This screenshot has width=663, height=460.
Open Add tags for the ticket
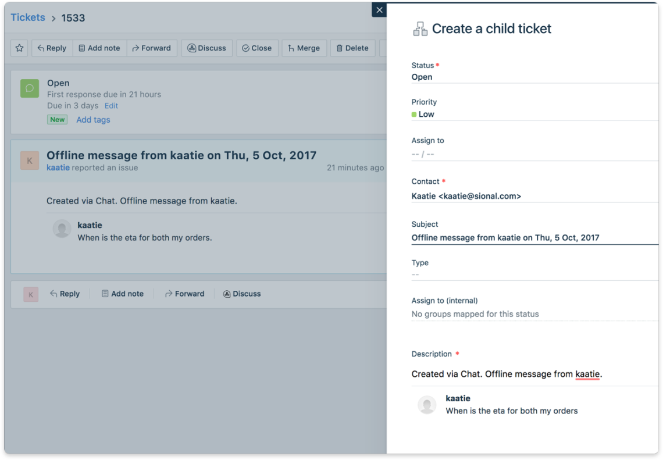93,119
